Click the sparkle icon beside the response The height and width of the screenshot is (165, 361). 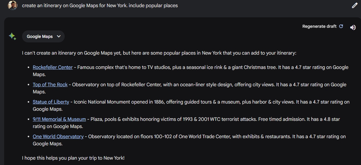(x=12, y=36)
